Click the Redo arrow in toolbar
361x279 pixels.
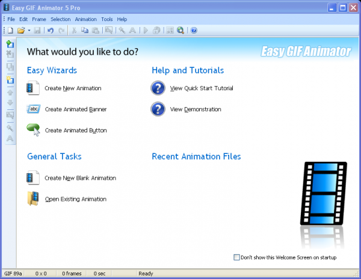(61, 30)
